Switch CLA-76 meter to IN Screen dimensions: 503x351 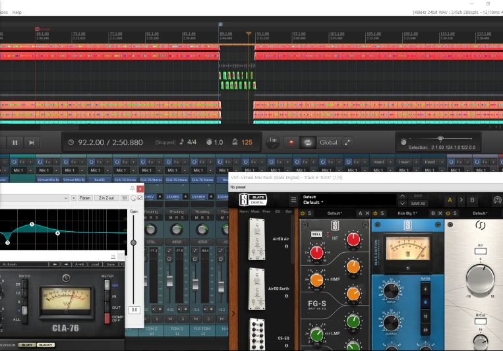[107, 296]
